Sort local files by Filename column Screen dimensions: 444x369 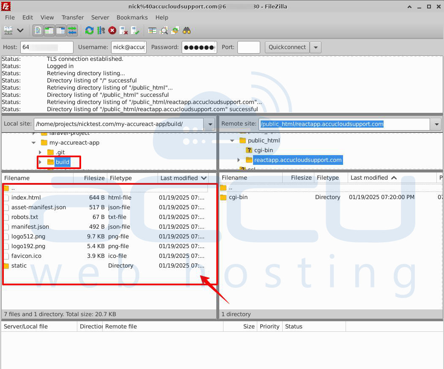[x=38, y=178]
